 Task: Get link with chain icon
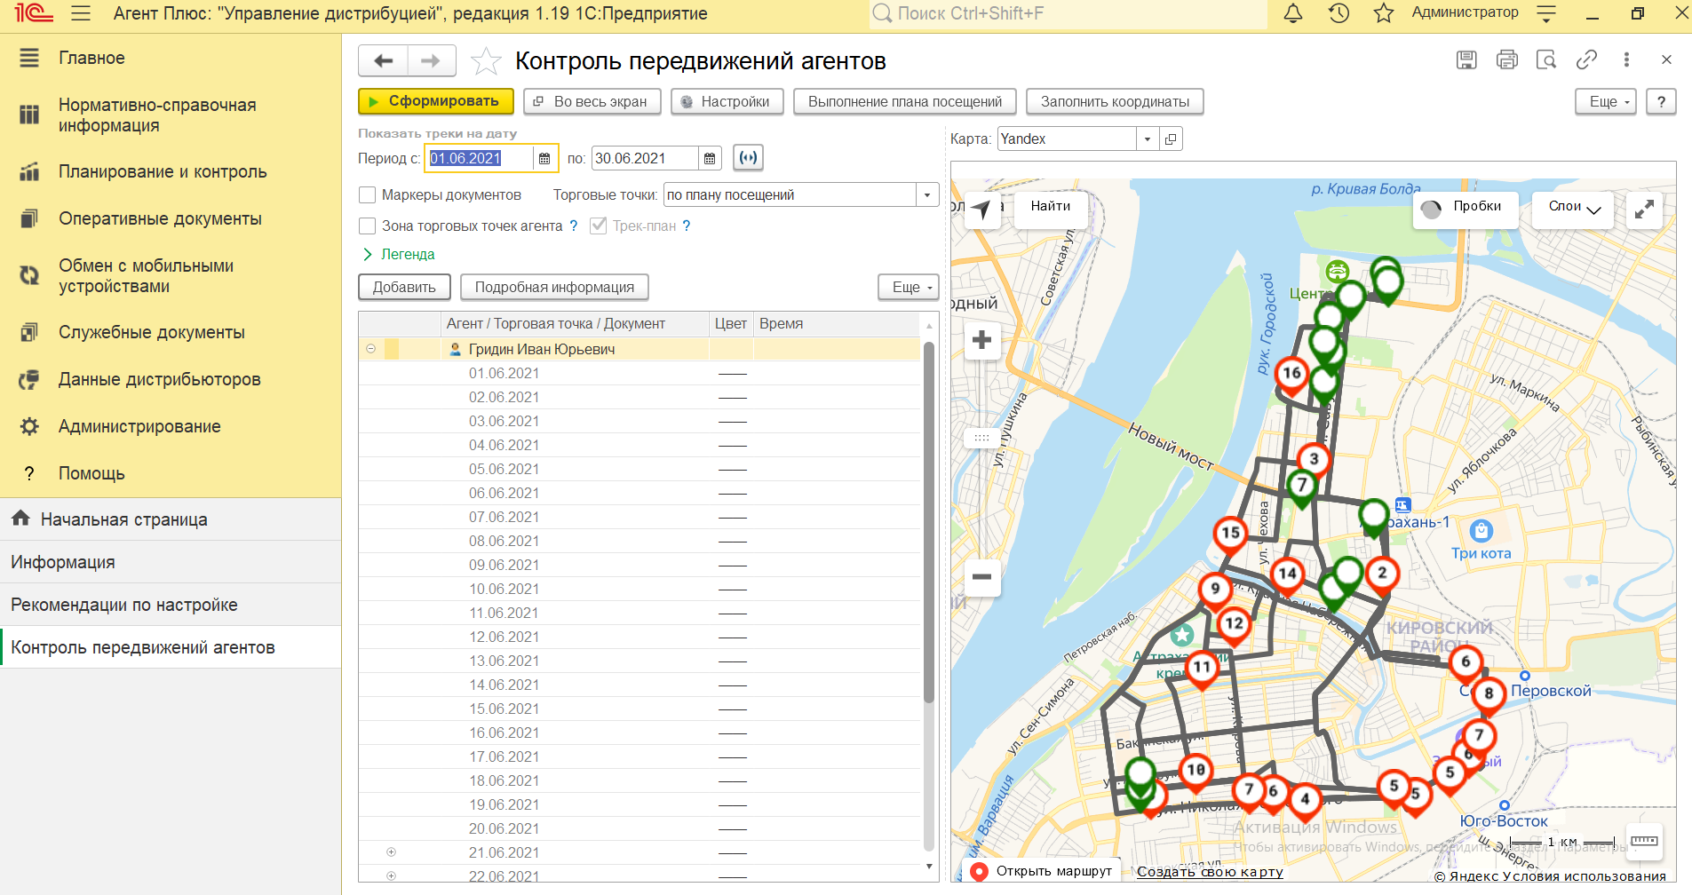tap(1586, 59)
